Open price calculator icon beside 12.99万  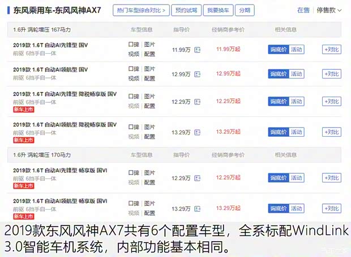197,74
